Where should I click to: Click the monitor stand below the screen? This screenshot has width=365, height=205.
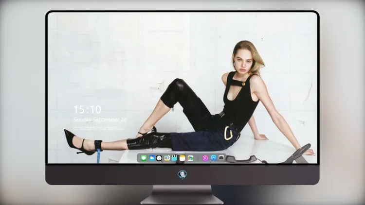pos(182,194)
